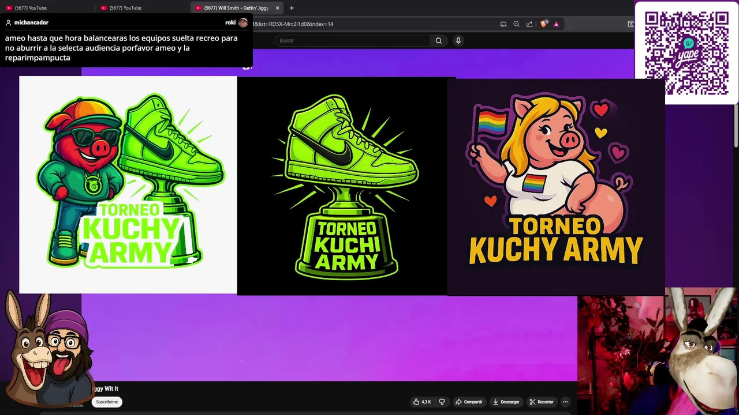Click the Compartir button
Image resolution: width=739 pixels, height=415 pixels.
coord(469,402)
